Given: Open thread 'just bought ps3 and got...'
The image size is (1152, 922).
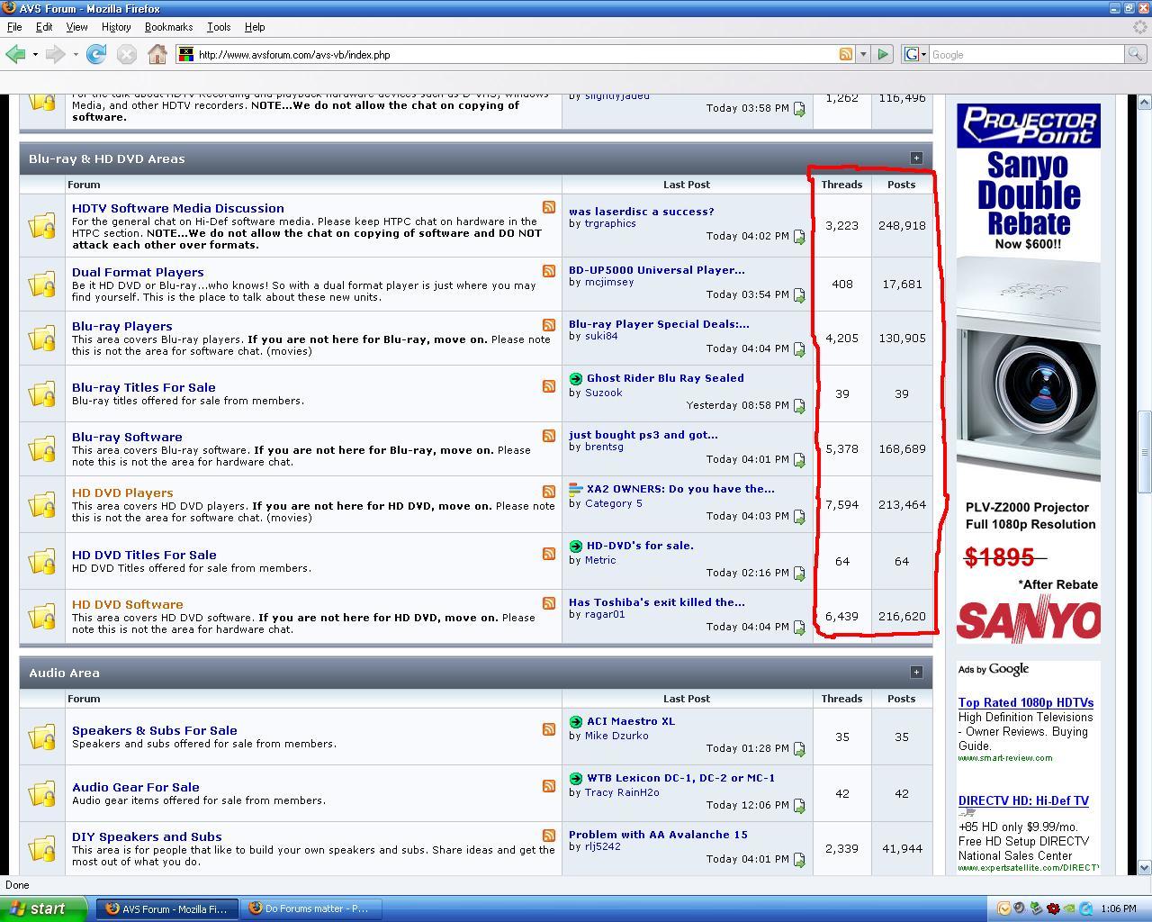Looking at the screenshot, I should [643, 435].
